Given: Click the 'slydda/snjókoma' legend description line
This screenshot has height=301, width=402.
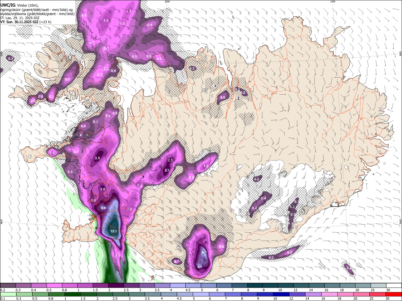Looking at the screenshot, I should pos(37,14).
